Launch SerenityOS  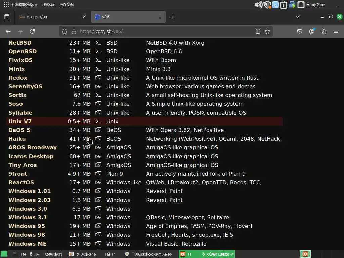tap(25, 86)
